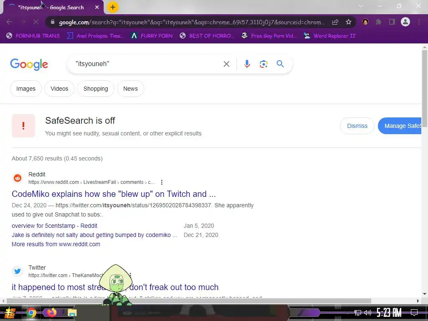Click the Reddit site name above the first result
Viewport: 428px width, 321px height.
pos(37,174)
